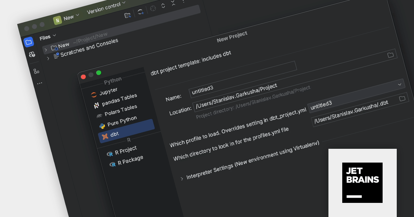Click the locate target crosshair icon
This screenshot has height=217, width=414.
[153, 9]
